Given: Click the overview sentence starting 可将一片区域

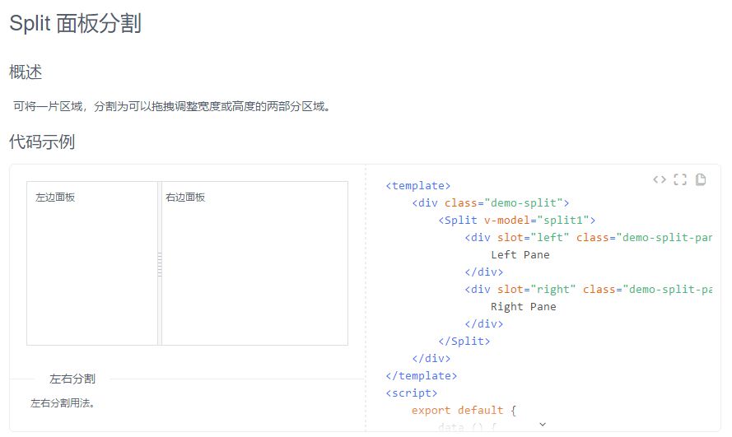Looking at the screenshot, I should click(x=172, y=106).
